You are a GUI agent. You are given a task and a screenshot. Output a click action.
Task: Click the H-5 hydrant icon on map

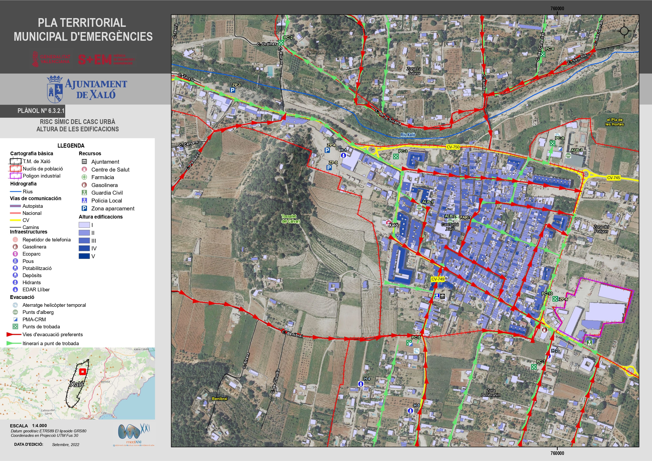click(410, 411)
